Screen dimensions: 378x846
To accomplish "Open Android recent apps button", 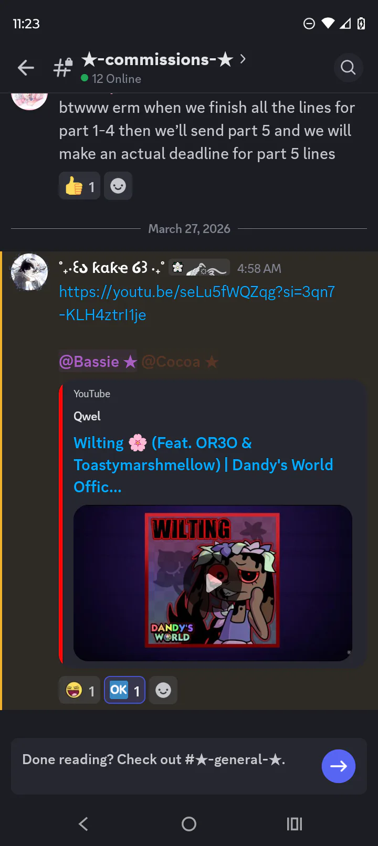I will (x=295, y=824).
